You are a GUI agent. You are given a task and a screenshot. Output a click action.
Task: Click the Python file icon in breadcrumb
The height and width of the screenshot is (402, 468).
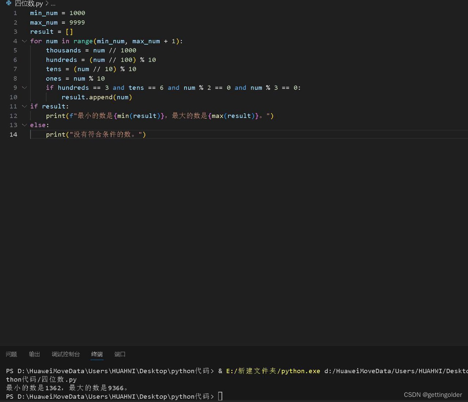(9, 3)
